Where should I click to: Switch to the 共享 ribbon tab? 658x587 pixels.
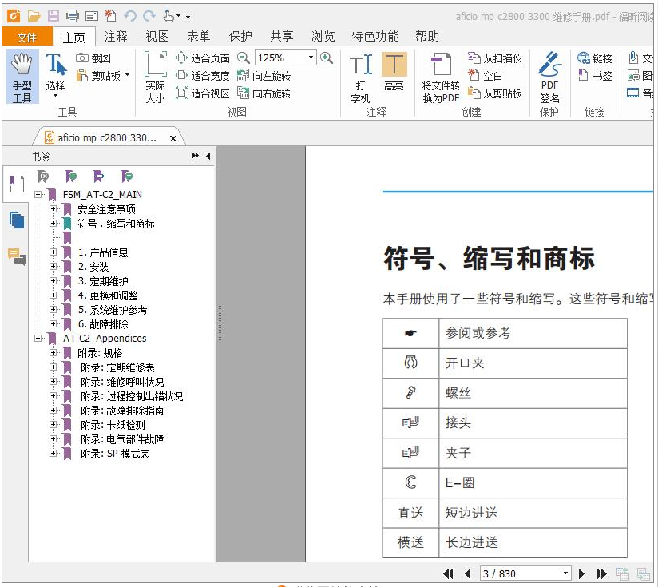coord(282,37)
